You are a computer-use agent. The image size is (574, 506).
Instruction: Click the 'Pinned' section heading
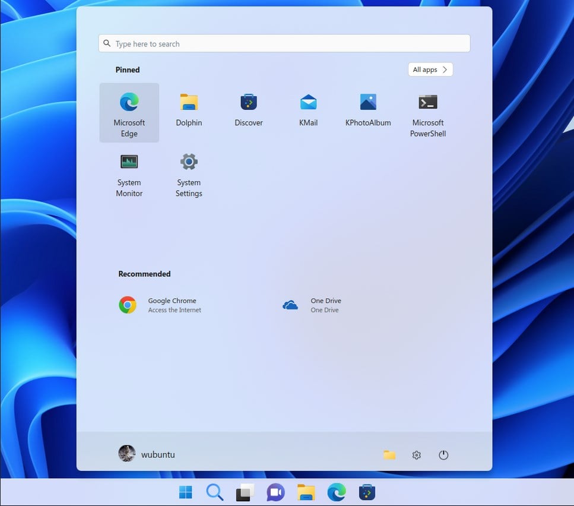coord(128,69)
